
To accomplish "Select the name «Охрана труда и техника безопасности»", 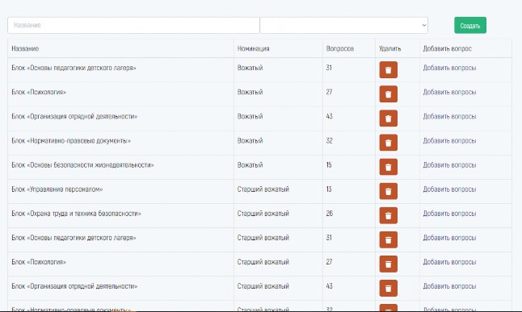I will click(76, 214).
